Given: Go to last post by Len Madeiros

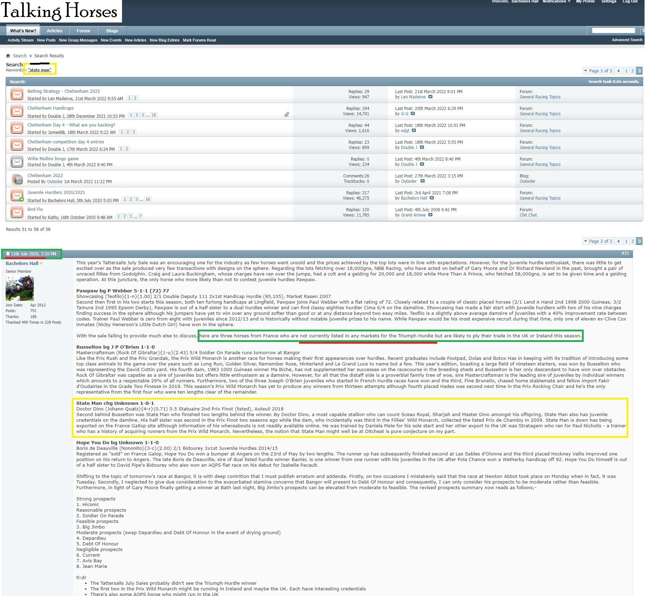Looking at the screenshot, I should (430, 97).
